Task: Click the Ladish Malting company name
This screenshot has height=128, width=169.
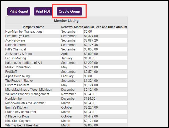Action: 15,58
